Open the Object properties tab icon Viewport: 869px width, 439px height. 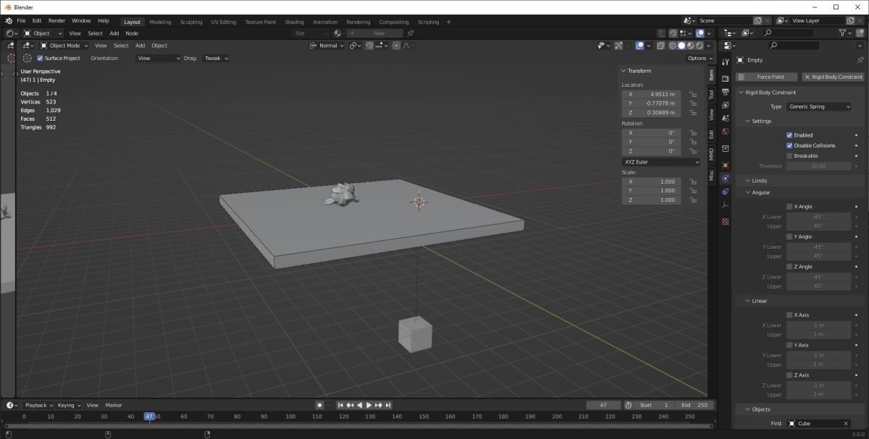pos(725,165)
